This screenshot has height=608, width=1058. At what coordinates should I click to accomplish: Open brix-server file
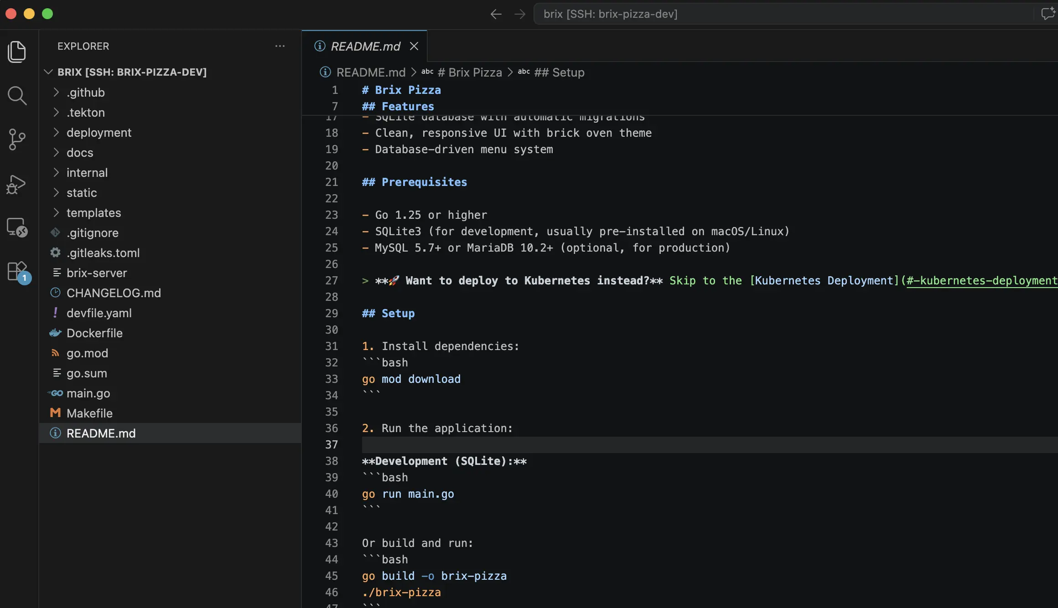[x=97, y=273]
